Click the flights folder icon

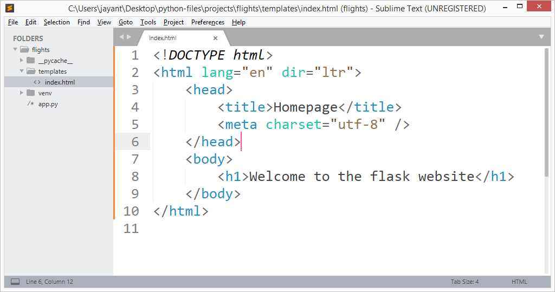[x=24, y=49]
